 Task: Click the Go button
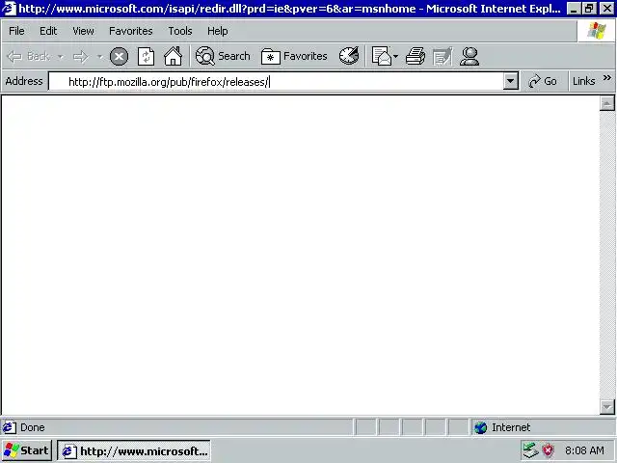[x=543, y=81]
